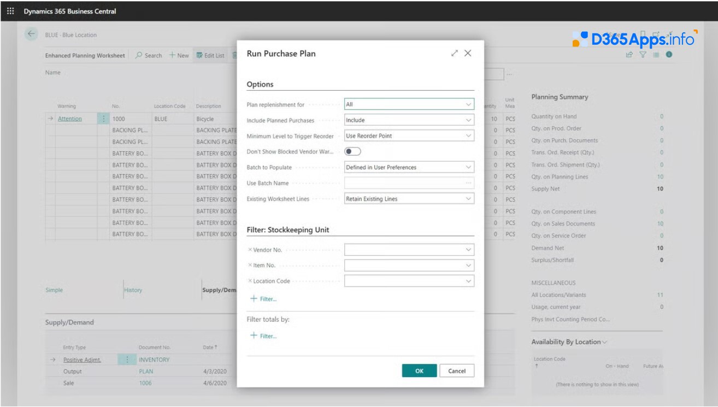
Task: Click the Planning Summary heading
Action: tap(560, 97)
